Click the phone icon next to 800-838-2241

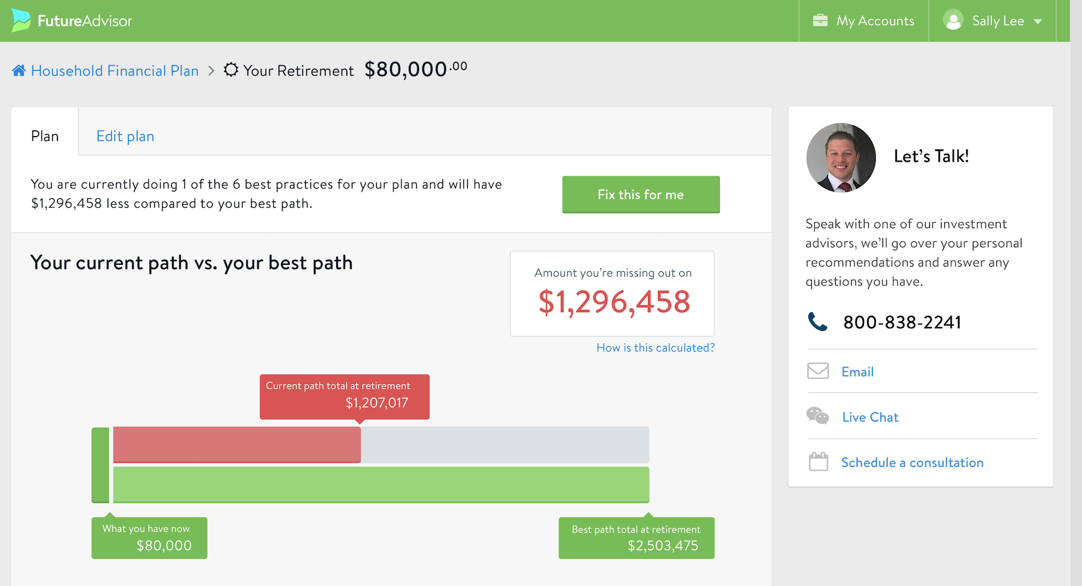tap(818, 322)
